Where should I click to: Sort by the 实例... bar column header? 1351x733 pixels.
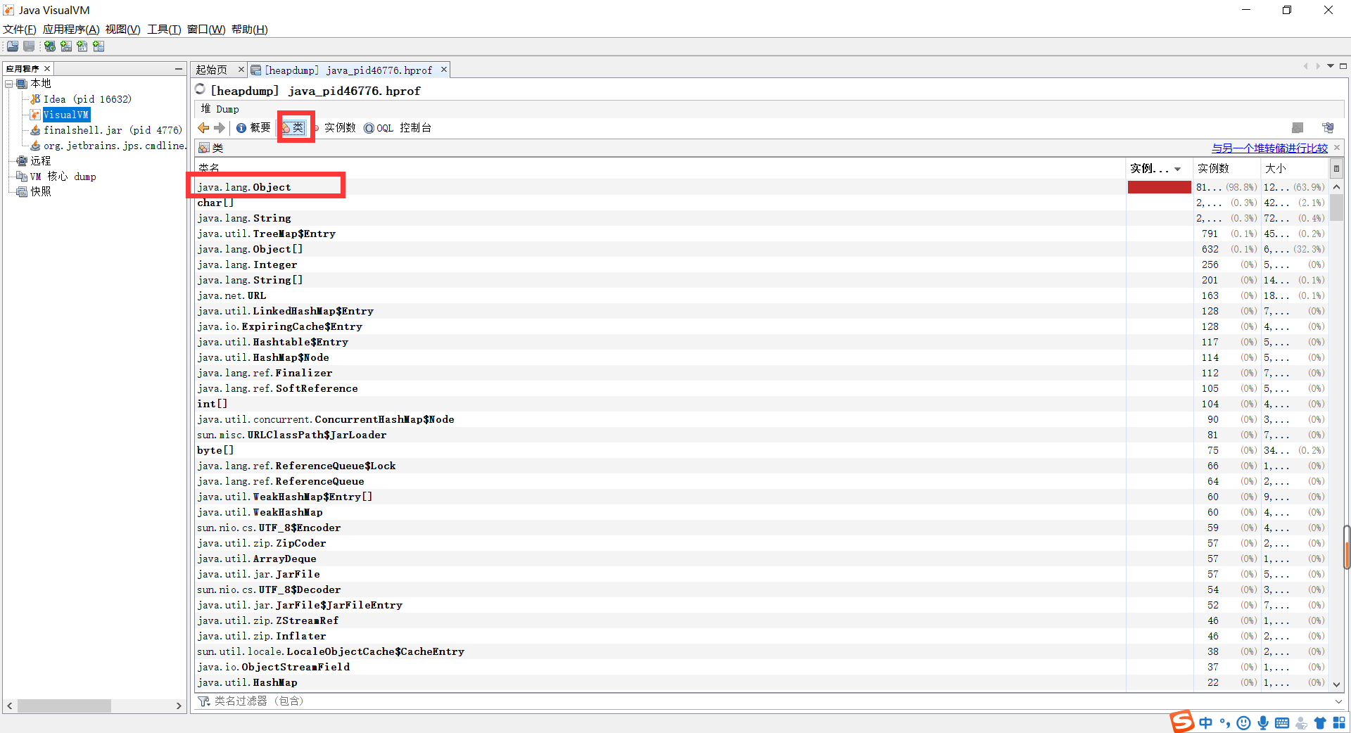click(1159, 168)
